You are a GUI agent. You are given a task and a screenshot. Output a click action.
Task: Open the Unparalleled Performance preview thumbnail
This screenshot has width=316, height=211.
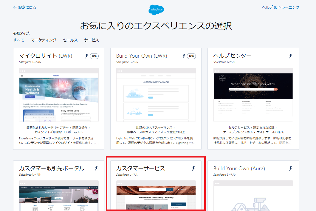point(156,95)
